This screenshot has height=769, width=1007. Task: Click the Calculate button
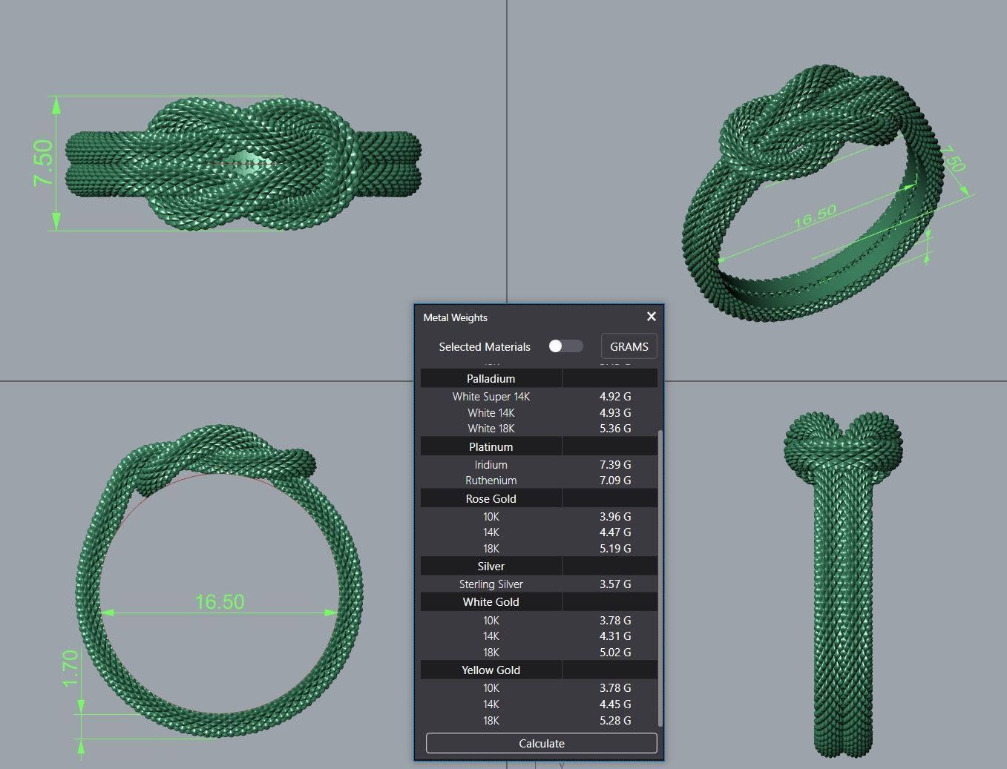pos(541,743)
